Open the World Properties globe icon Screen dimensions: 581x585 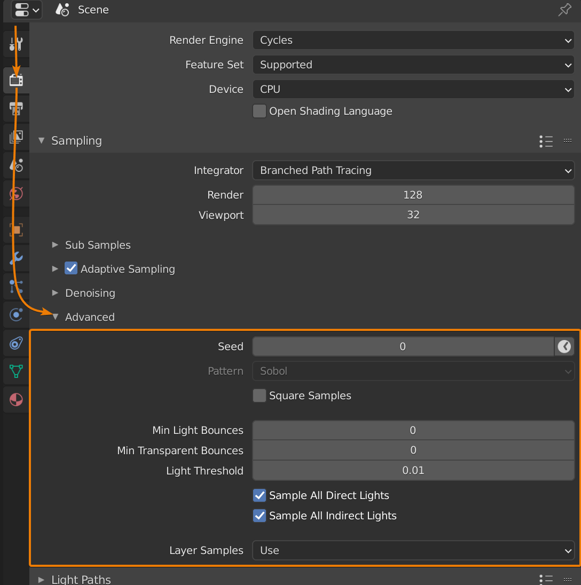pos(15,194)
